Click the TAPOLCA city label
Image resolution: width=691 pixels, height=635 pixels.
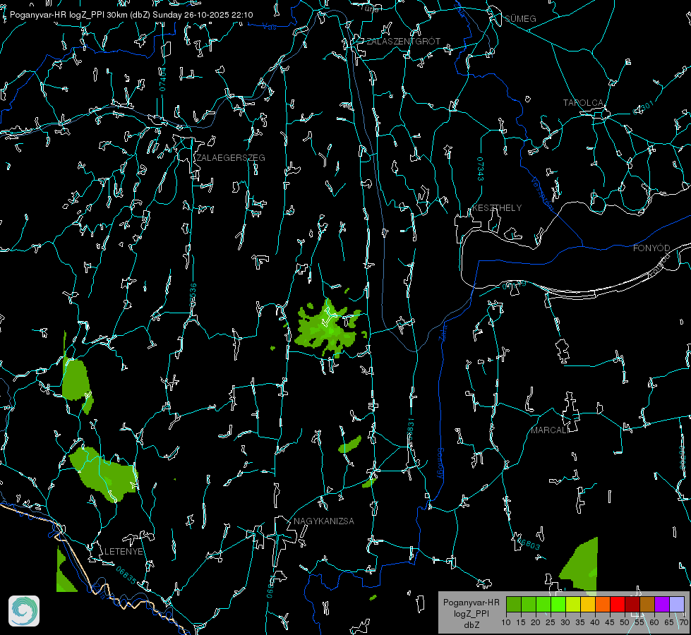(584, 103)
